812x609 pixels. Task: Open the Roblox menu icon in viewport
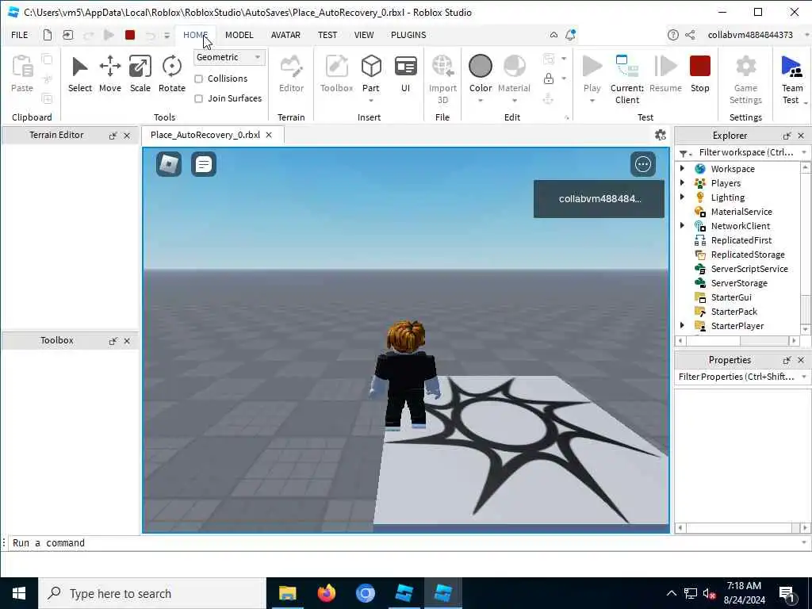tap(169, 164)
